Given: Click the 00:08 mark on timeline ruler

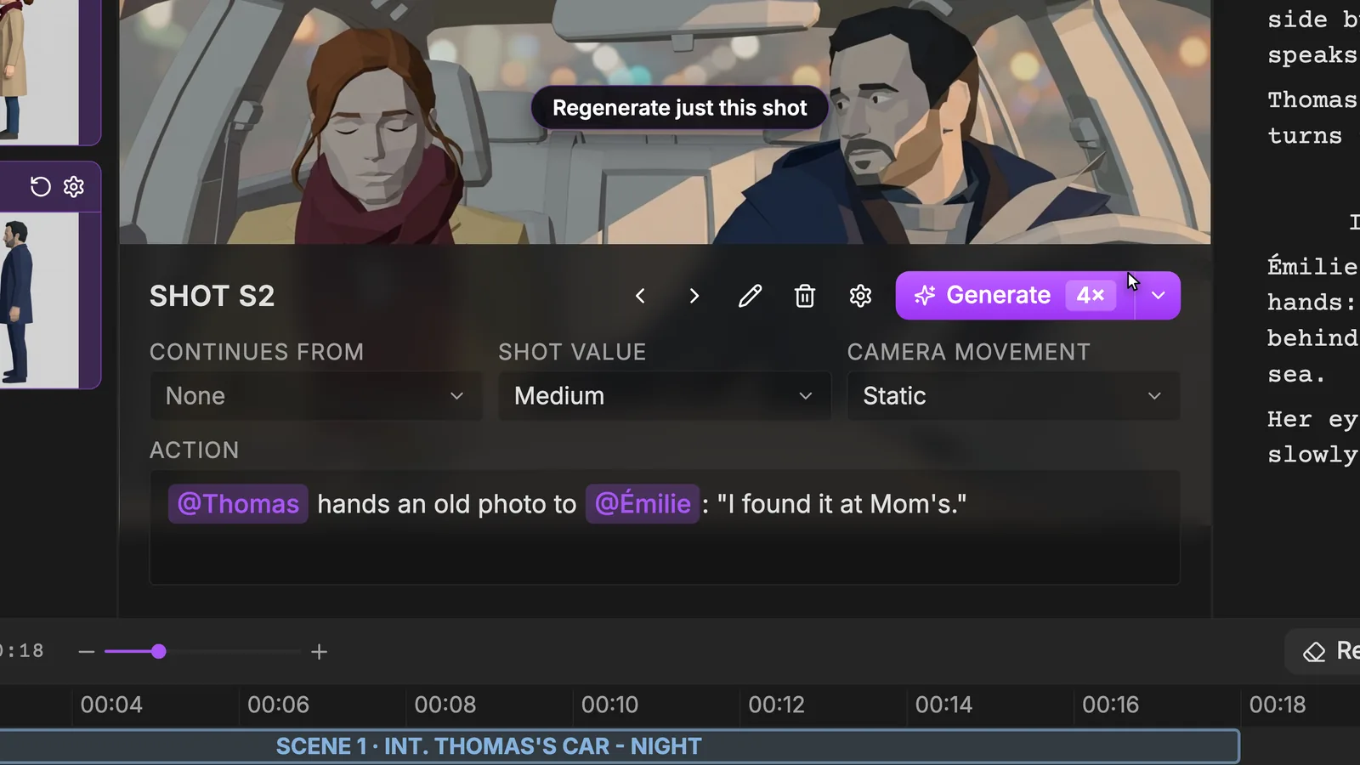Looking at the screenshot, I should [445, 705].
